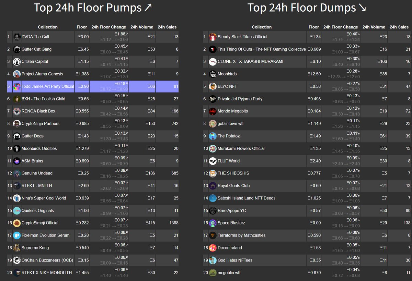412x281 pixels.
Task: Open Space Blasterz collection name
Action: [x=231, y=223]
